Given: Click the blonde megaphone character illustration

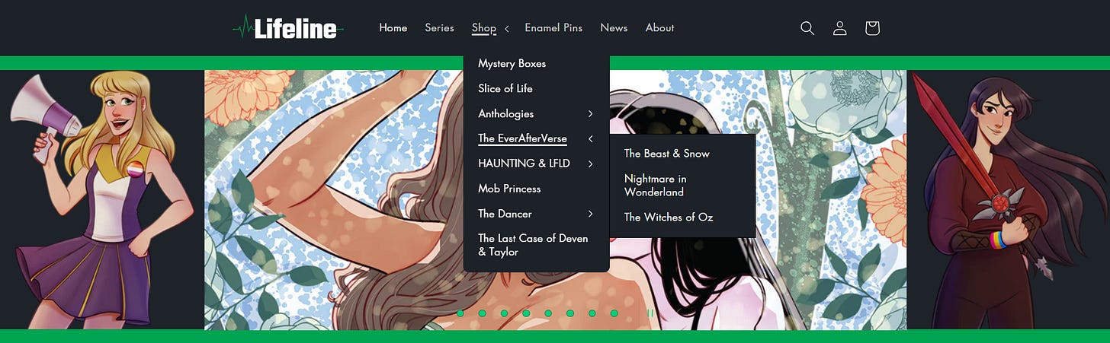Looking at the screenshot, I should click(101, 199).
